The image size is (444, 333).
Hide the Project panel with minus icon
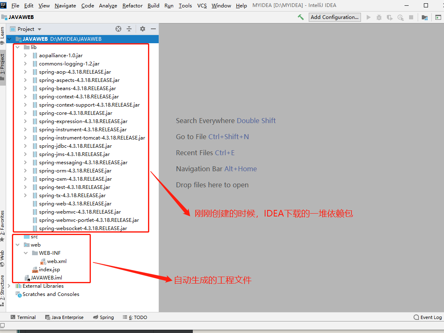pyautogui.click(x=153, y=29)
